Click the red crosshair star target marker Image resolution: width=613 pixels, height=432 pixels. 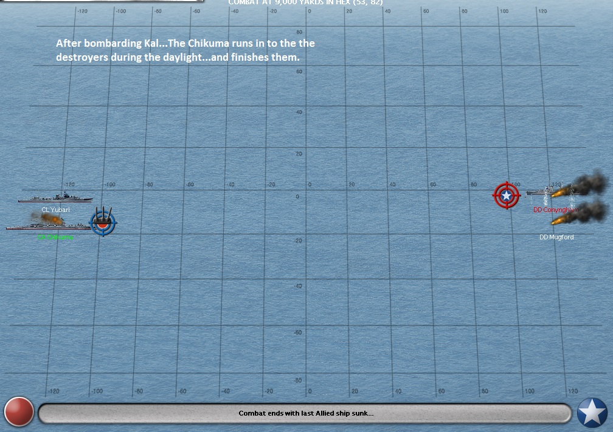point(506,195)
